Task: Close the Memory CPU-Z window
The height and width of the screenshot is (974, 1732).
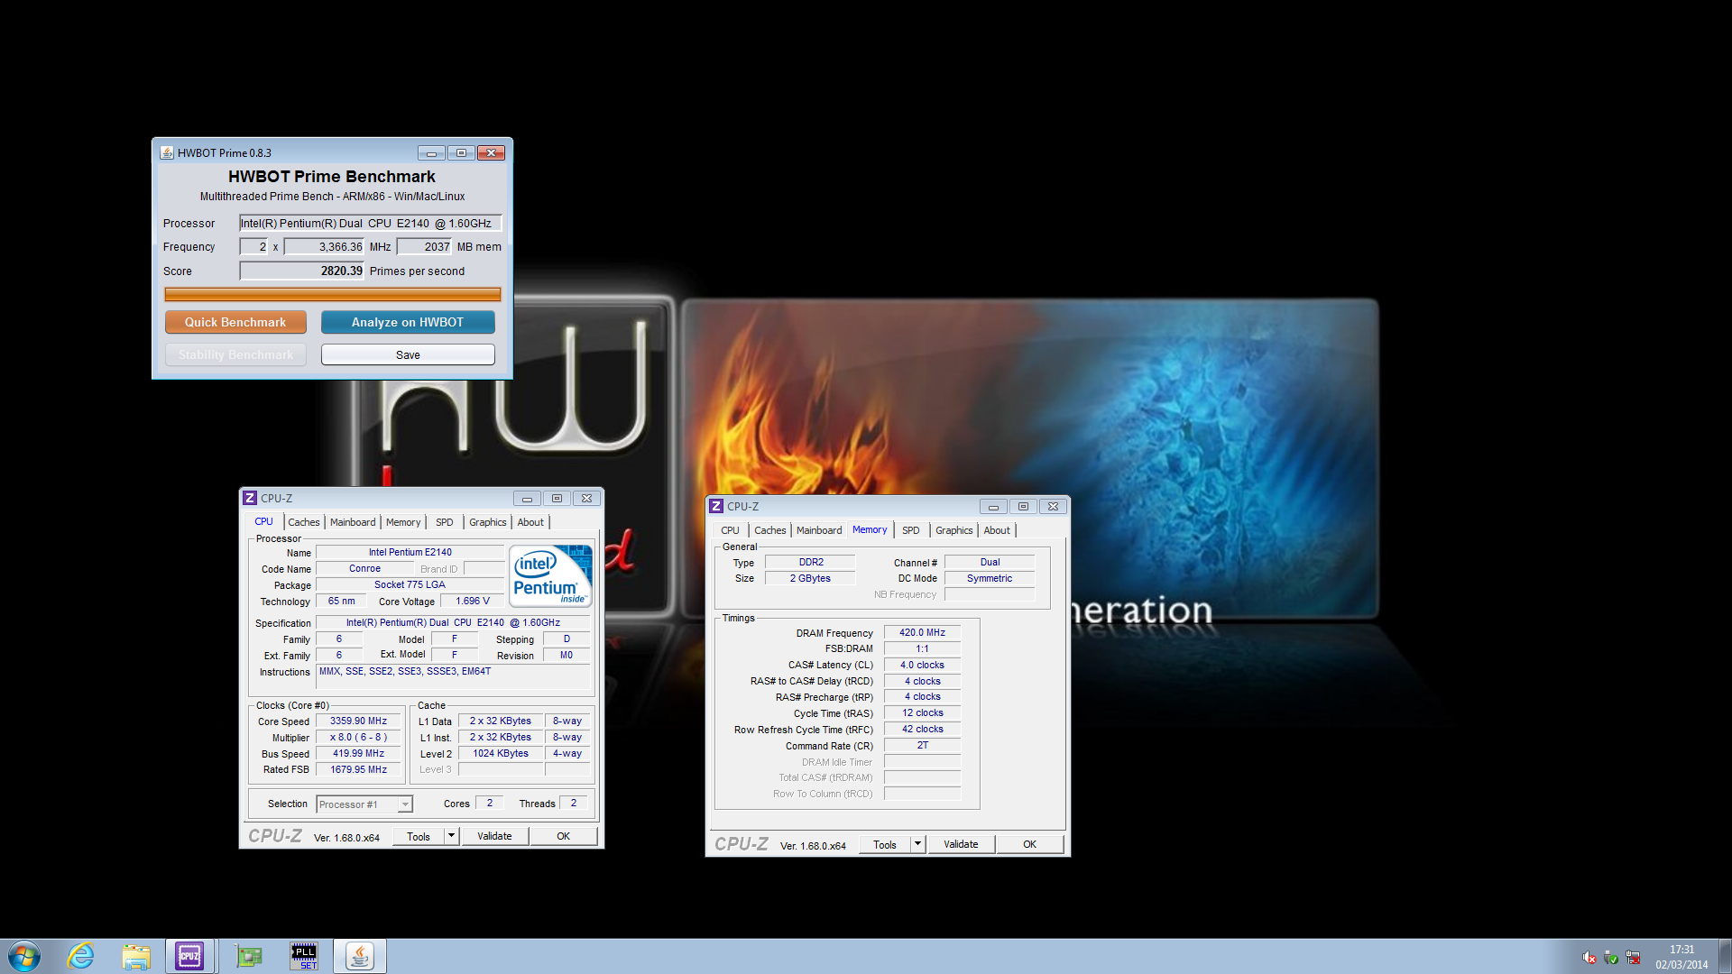Action: tap(1053, 506)
